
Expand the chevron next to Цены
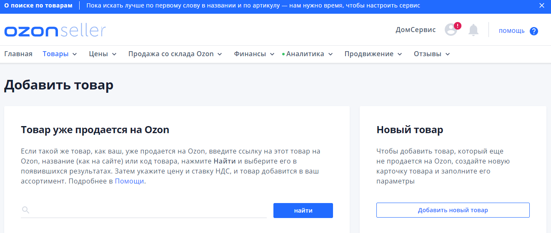coord(114,54)
